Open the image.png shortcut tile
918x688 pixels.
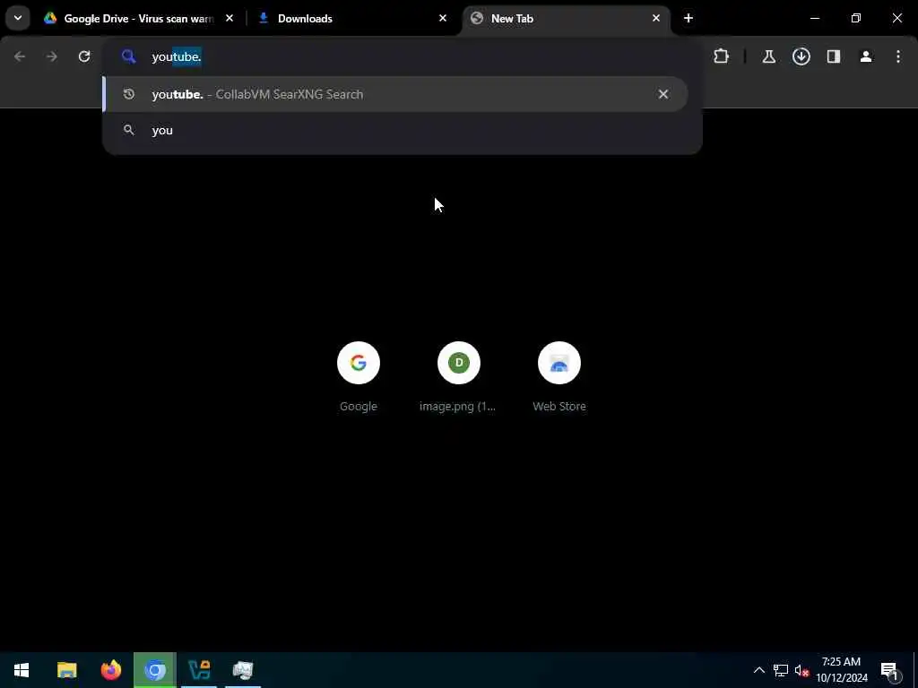pos(459,363)
